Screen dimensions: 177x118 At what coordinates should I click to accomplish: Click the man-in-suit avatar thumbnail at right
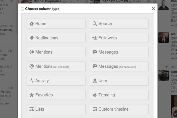[x=163, y=38]
